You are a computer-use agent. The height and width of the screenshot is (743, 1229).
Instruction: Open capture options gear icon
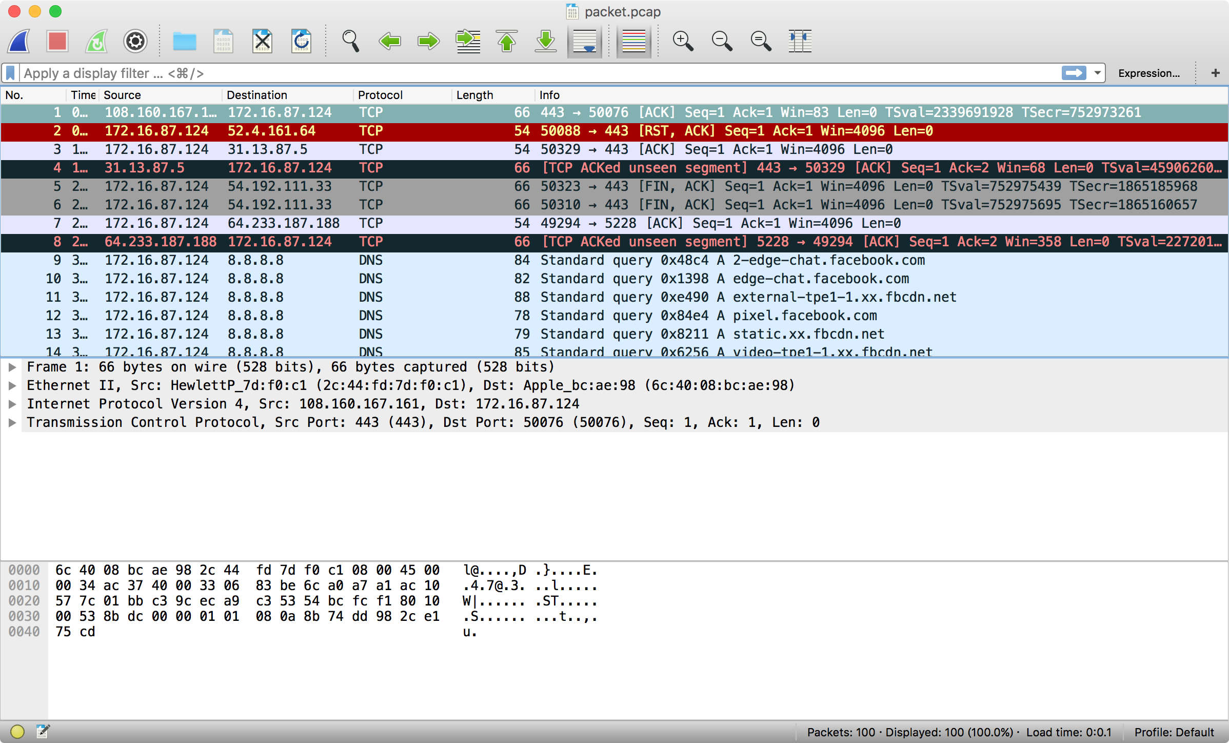(135, 41)
